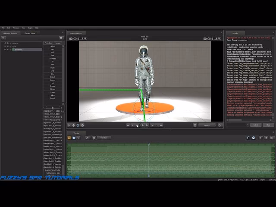Apply the Steady procedural preset
Screen dimensions: 276x207
[x=53, y=89]
